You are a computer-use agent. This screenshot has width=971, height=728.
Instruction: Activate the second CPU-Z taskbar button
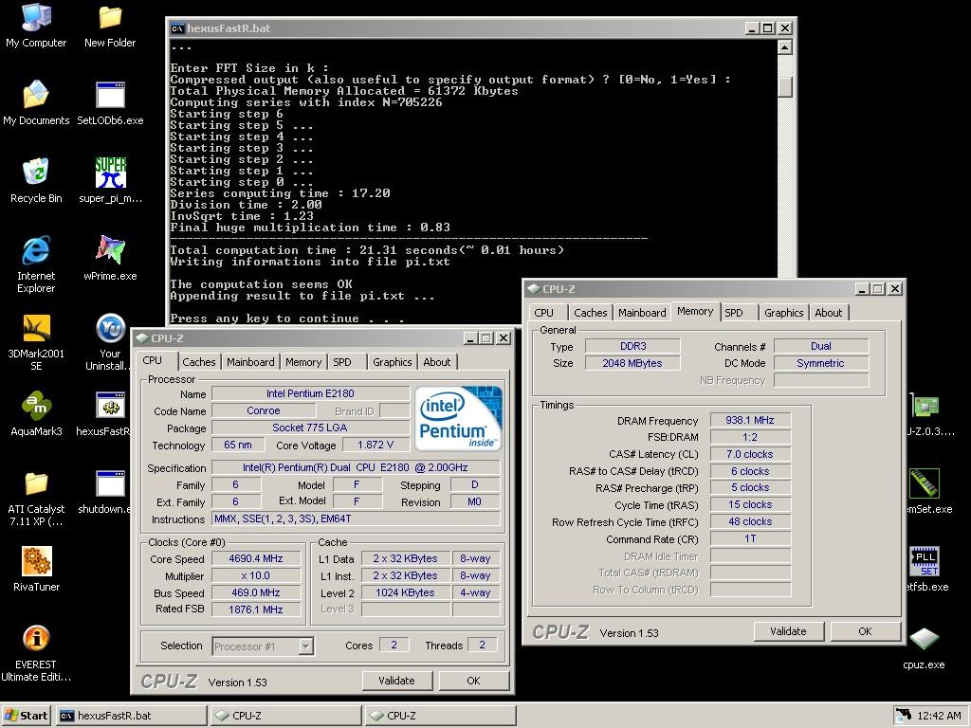[440, 716]
